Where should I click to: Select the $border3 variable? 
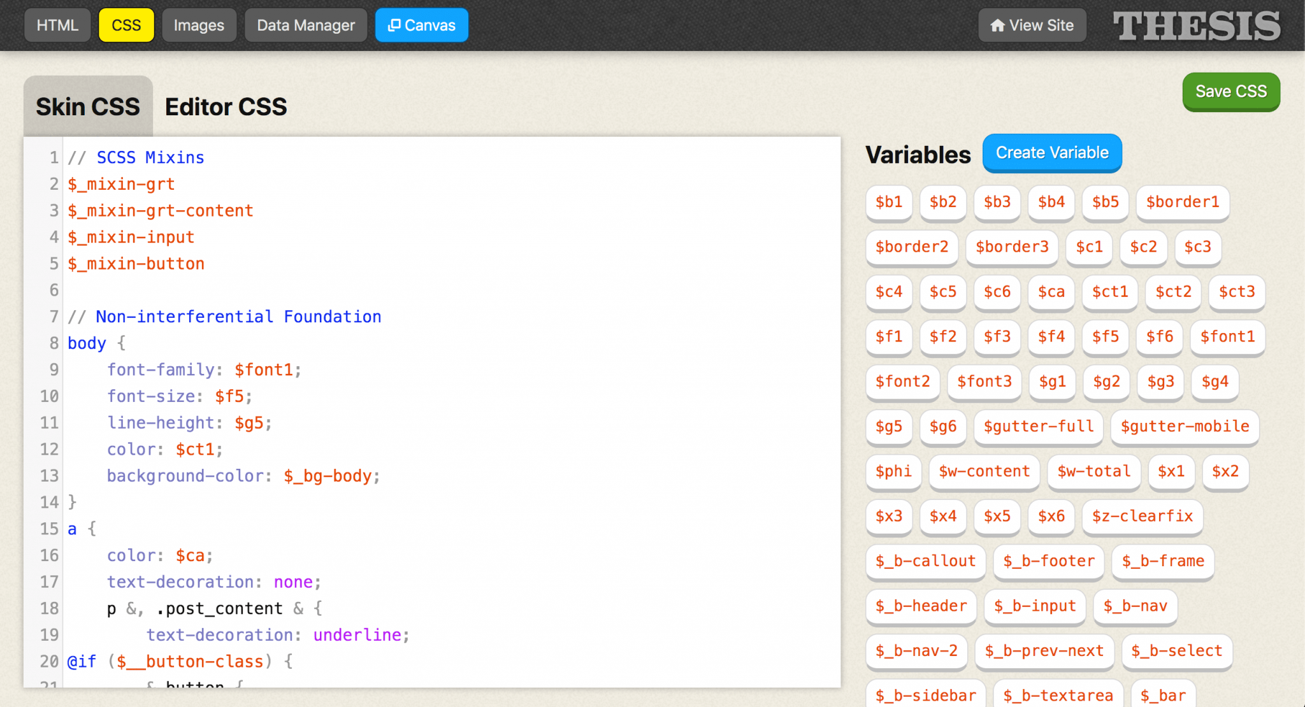(x=1012, y=247)
